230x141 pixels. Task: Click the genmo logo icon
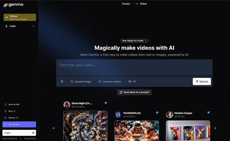6,5
